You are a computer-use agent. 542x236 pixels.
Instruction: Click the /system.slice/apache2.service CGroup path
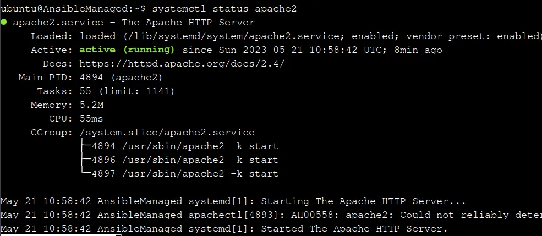tap(167, 133)
